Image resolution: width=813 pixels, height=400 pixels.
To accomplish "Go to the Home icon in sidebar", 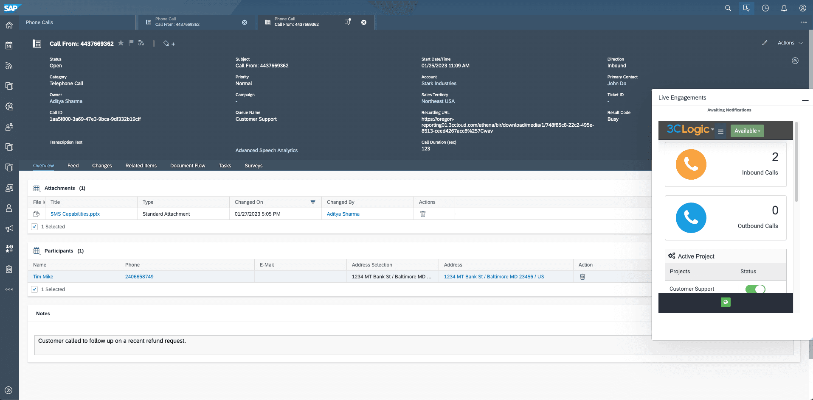I will [x=9, y=25].
